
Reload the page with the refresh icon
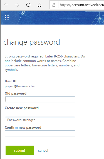[x=28, y=5]
